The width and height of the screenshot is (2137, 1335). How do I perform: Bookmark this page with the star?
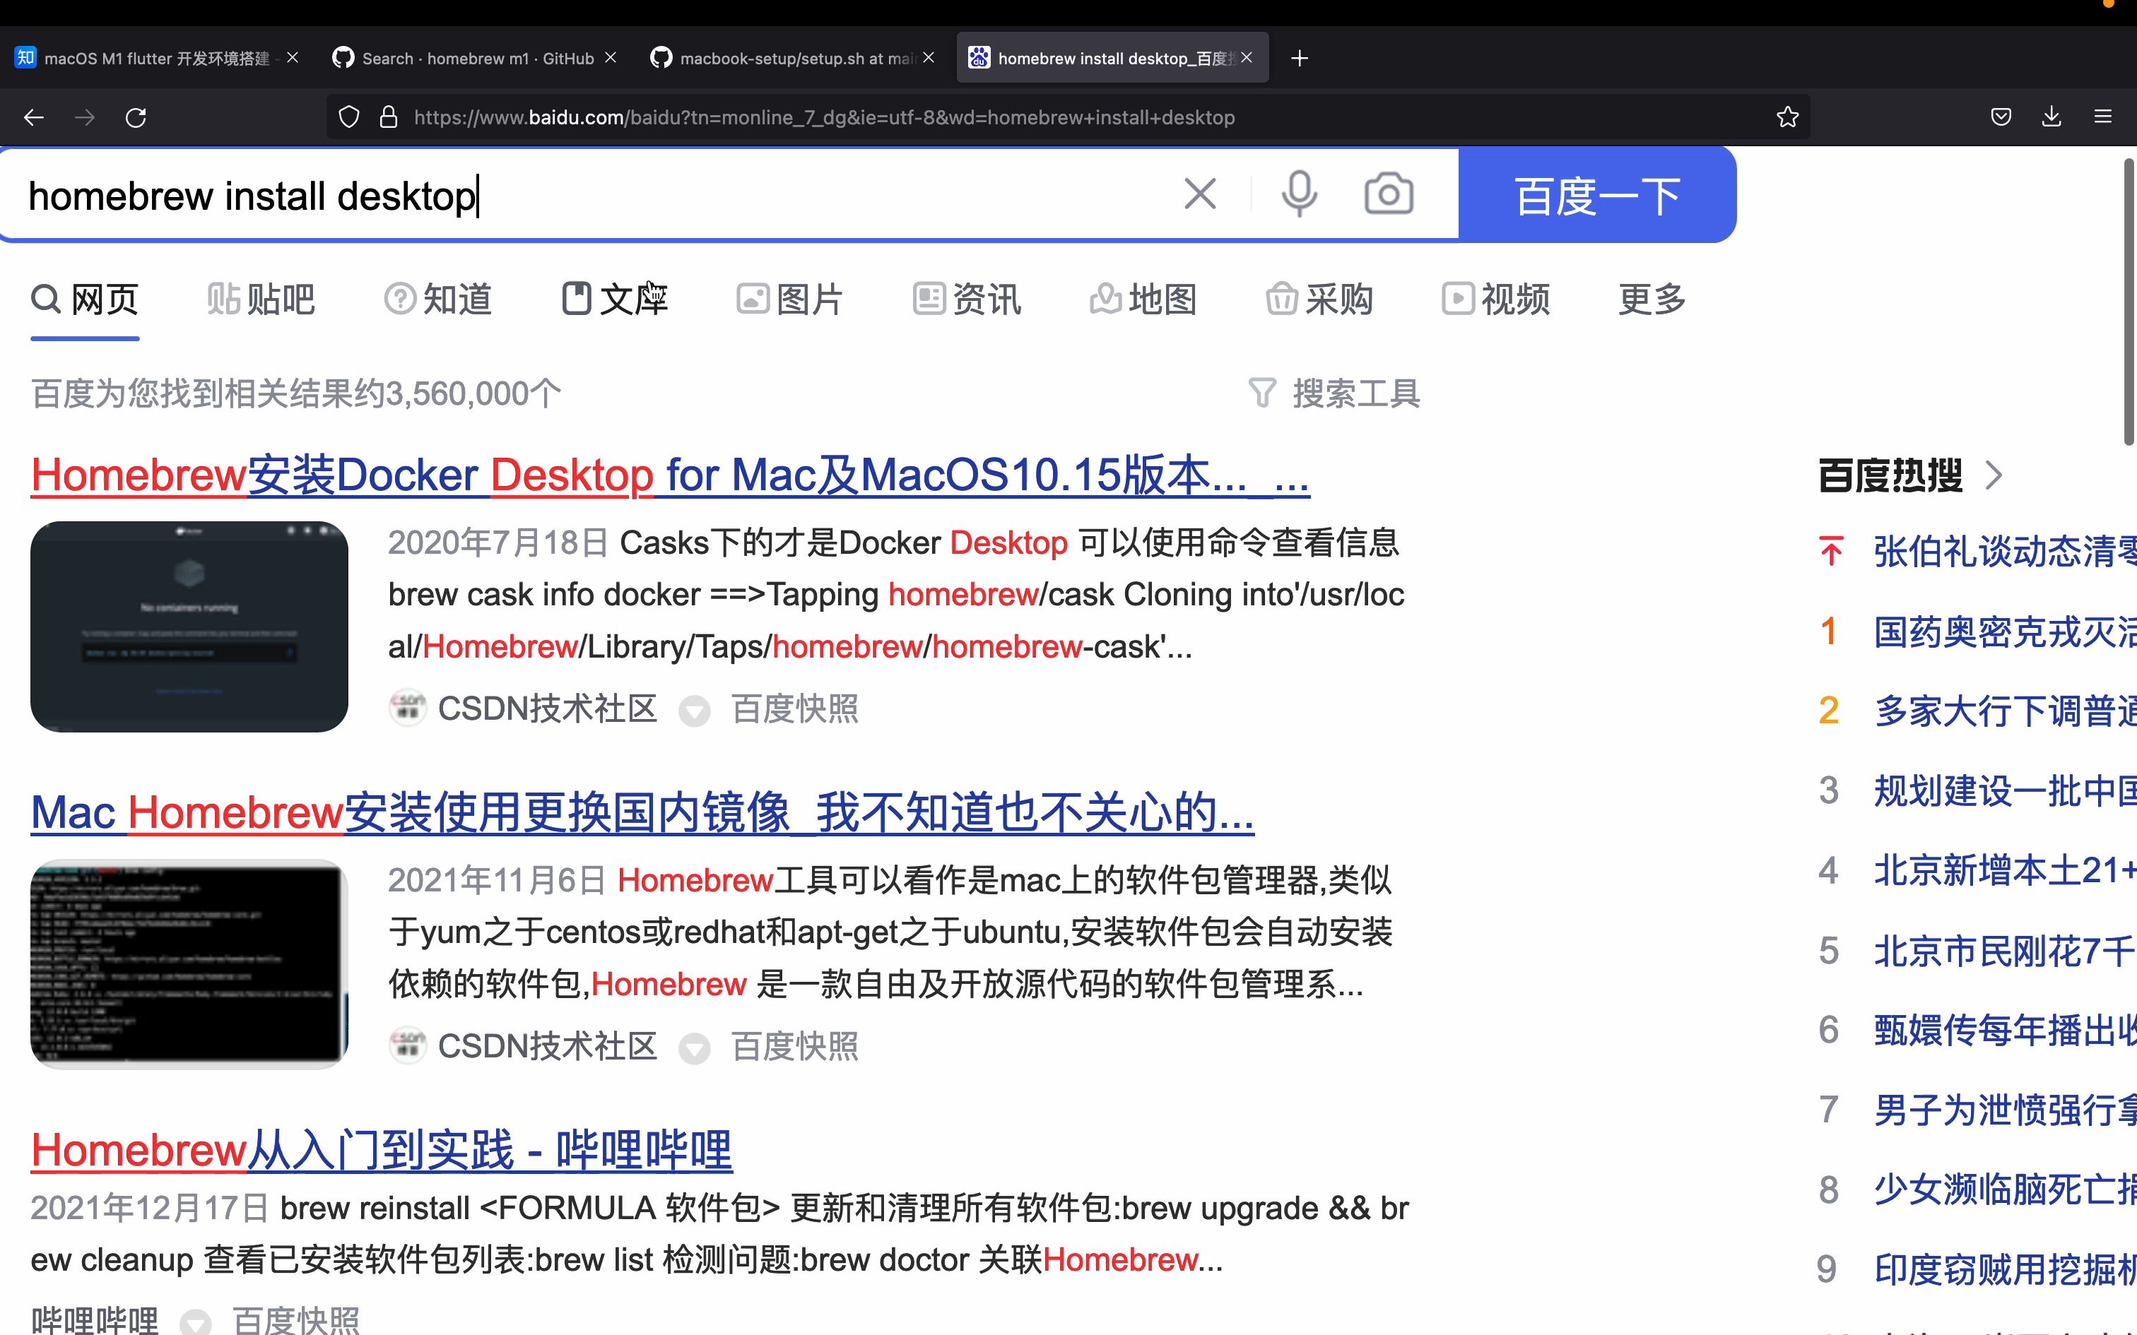tap(1787, 117)
